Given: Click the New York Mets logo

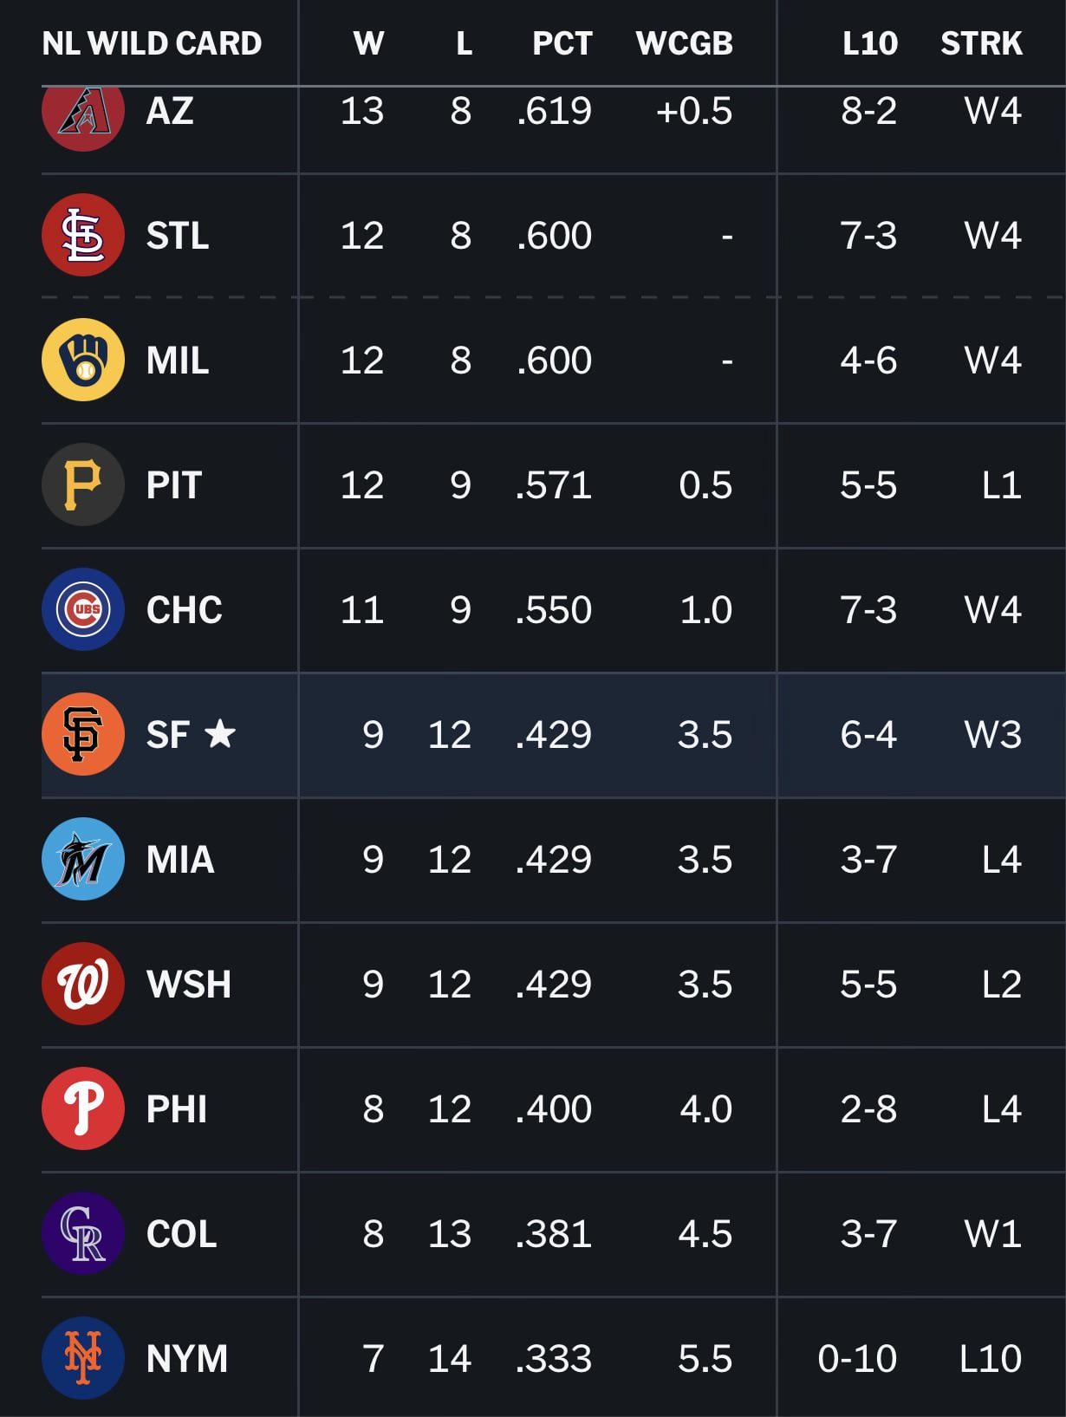Looking at the screenshot, I should pos(83,1358).
